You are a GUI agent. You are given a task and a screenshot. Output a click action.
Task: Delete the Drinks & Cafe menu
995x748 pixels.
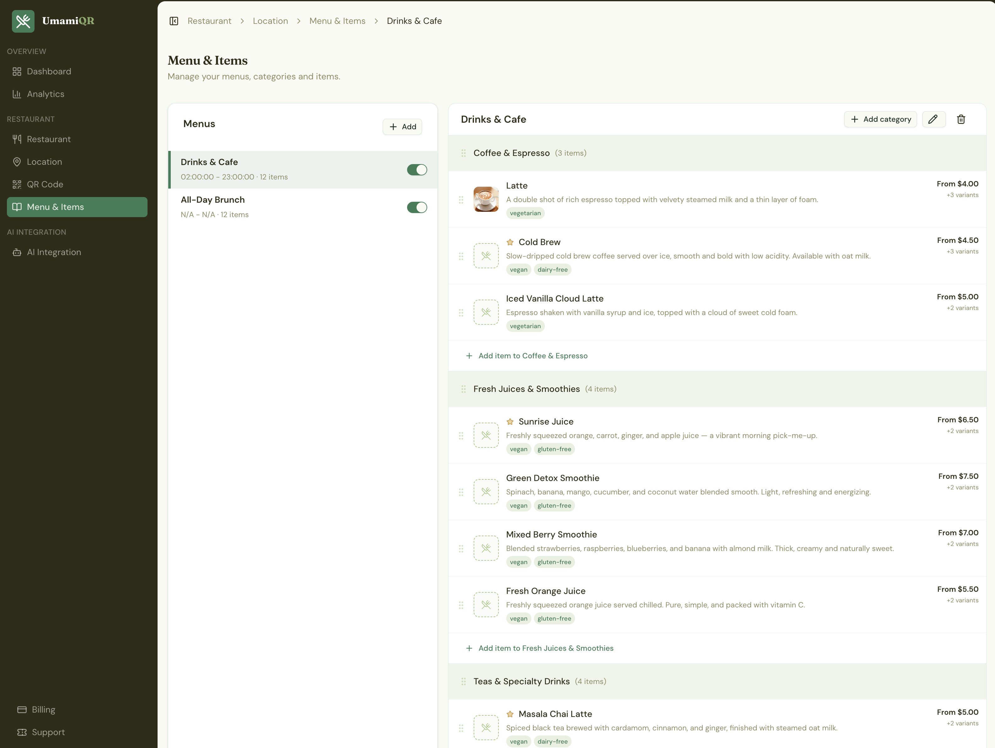[x=961, y=119]
